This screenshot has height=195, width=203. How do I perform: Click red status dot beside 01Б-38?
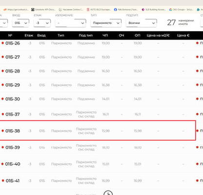2,131
